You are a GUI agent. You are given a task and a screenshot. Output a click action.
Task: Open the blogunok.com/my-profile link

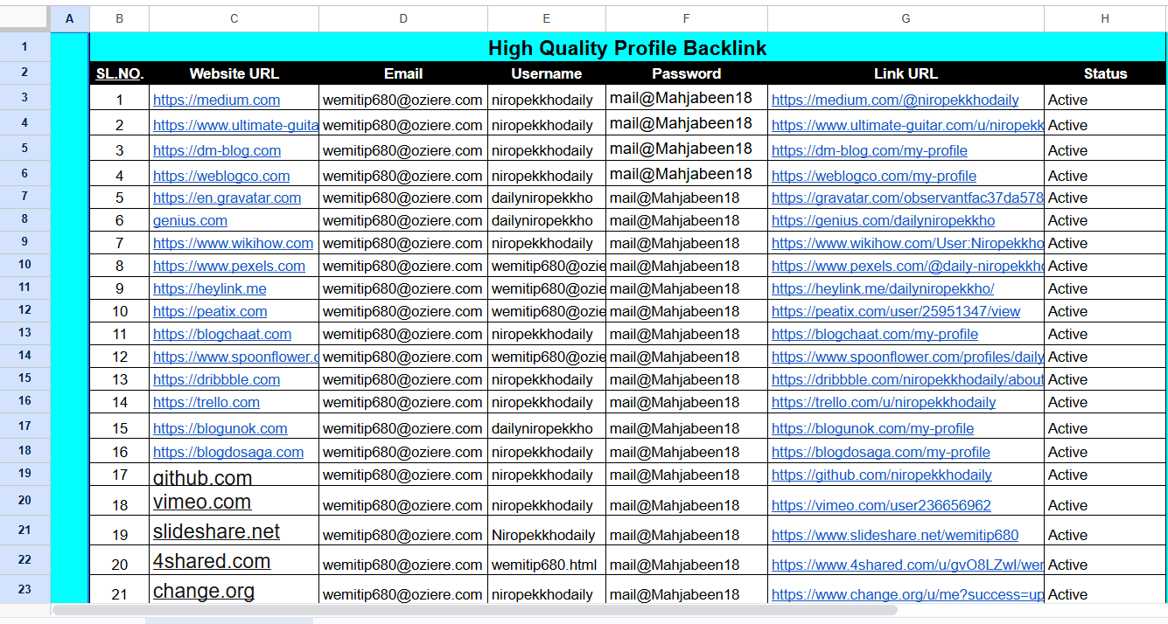(x=872, y=428)
